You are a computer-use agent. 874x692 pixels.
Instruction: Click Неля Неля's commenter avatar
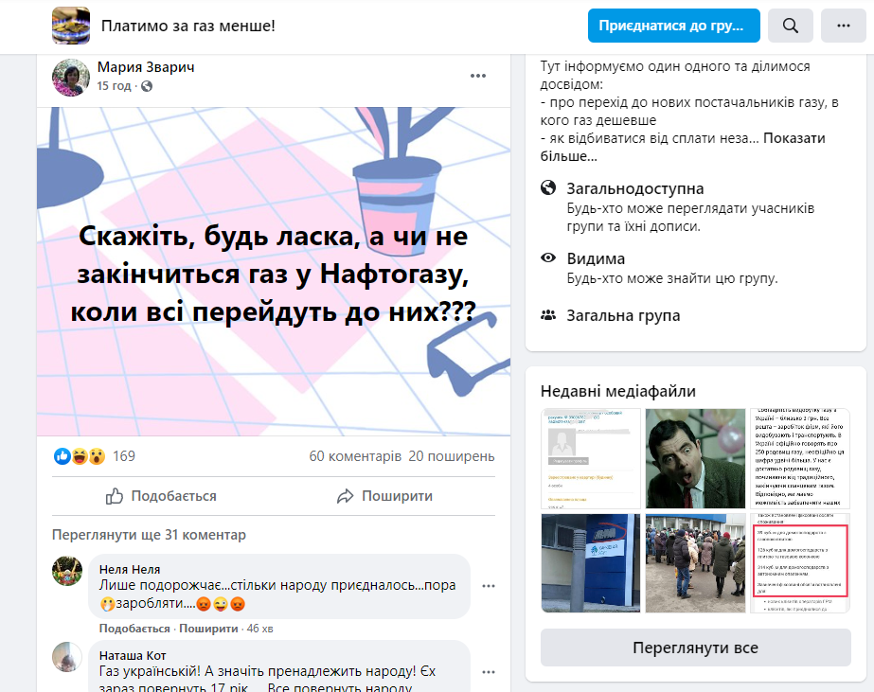67,571
